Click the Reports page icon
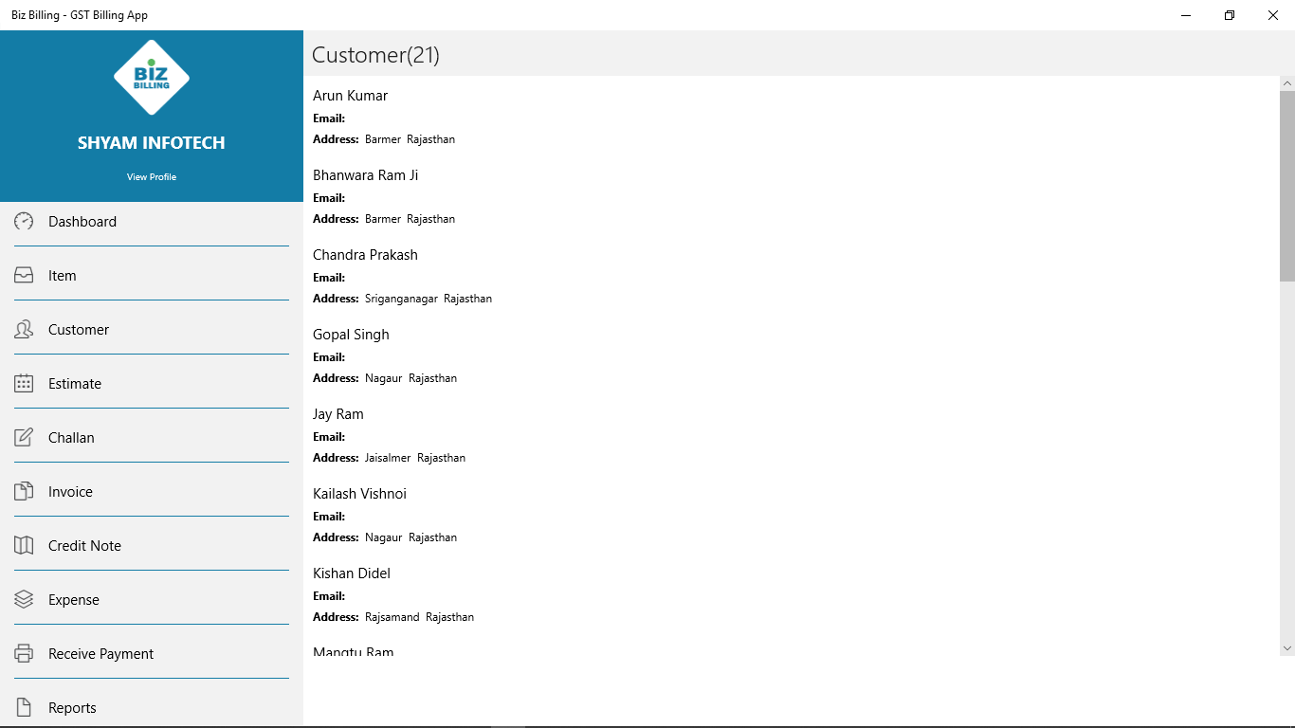Image resolution: width=1295 pixels, height=728 pixels. (x=24, y=707)
